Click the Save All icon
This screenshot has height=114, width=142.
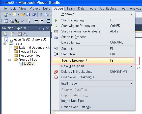pos(34,15)
